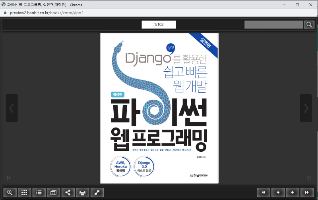Screen dimensions: 318x200
Task: Go to previous page in bottom toolbar
Action: point(278,192)
